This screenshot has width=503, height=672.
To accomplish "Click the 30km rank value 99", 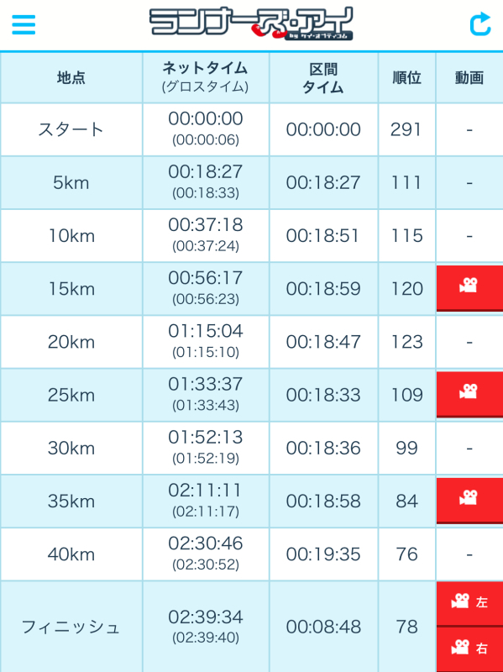I will click(x=406, y=448).
